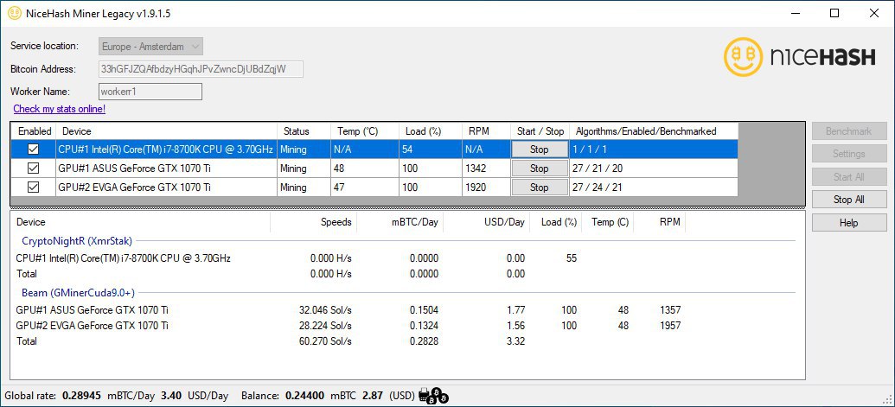Click the 28.224 Sol/s speed value
The height and width of the screenshot is (407, 895).
point(325,326)
